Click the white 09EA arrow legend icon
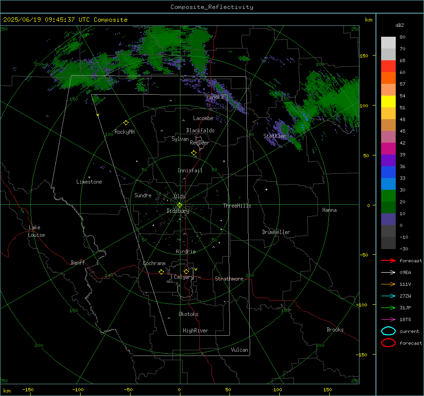 [x=388, y=273]
